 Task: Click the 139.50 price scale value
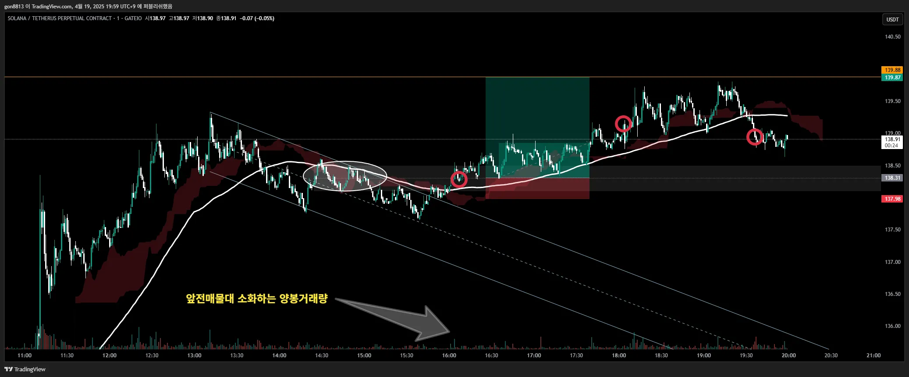(x=892, y=101)
